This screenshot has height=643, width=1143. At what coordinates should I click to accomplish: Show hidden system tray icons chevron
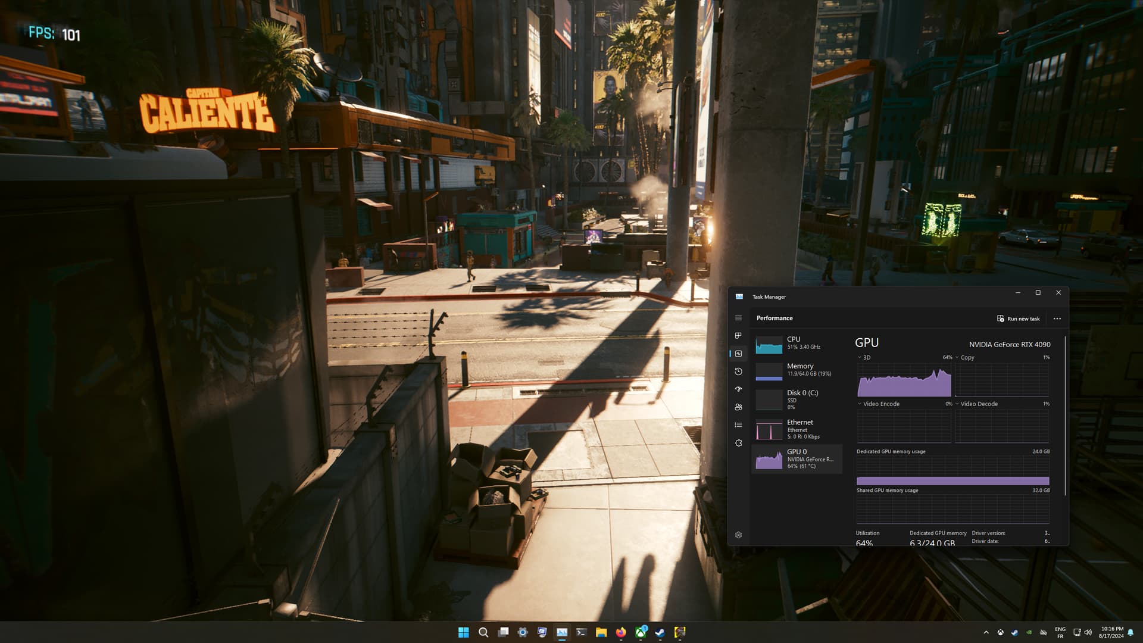coord(986,632)
